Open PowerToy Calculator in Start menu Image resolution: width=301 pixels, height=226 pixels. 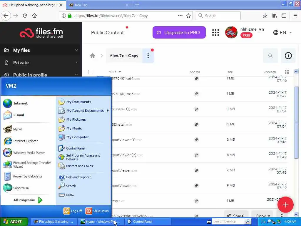pyautogui.click(x=23, y=176)
